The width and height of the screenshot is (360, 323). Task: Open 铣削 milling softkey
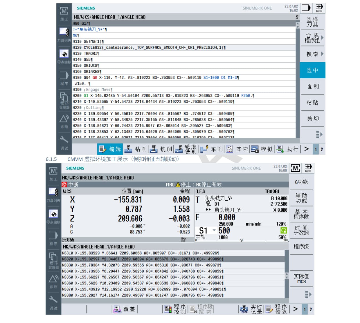click(x=161, y=149)
